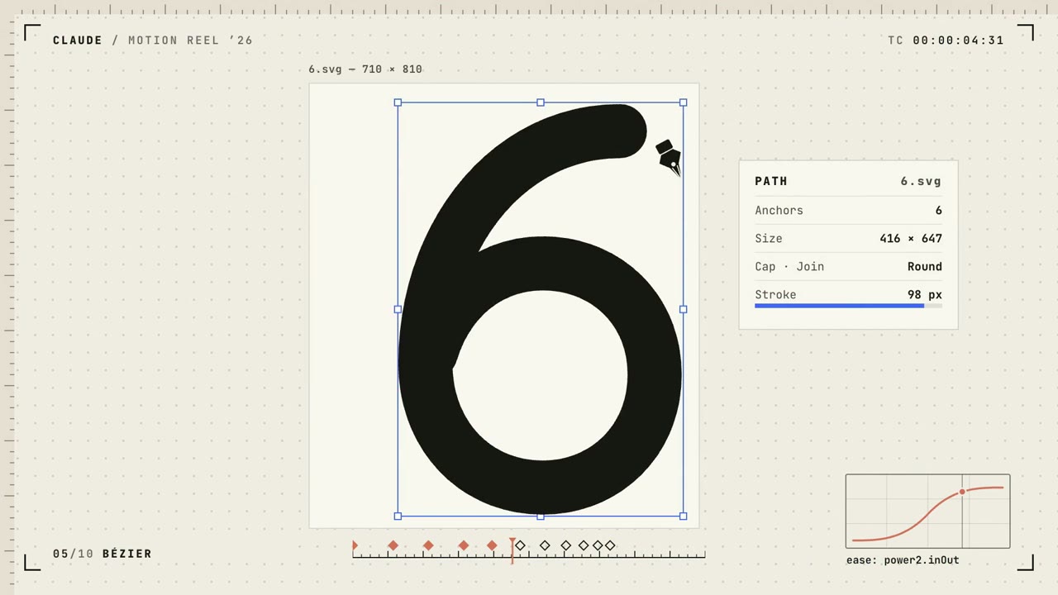This screenshot has height=595, width=1058.
Task: Select the top-center bounding box handle
Action: tap(541, 102)
